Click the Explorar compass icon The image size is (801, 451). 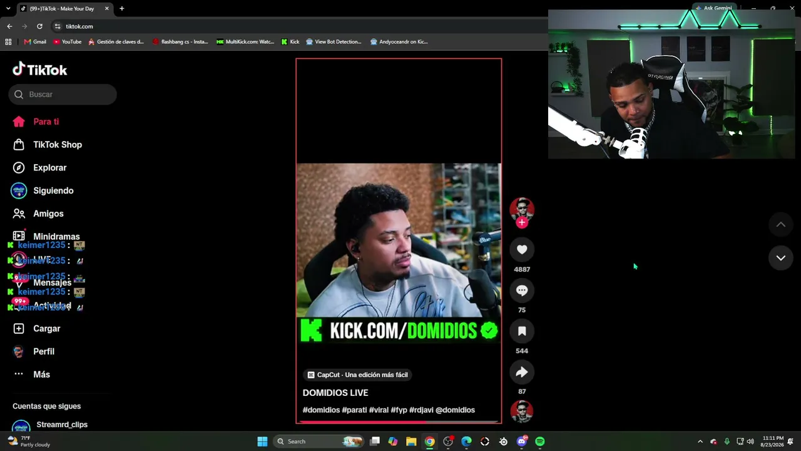coord(19,168)
